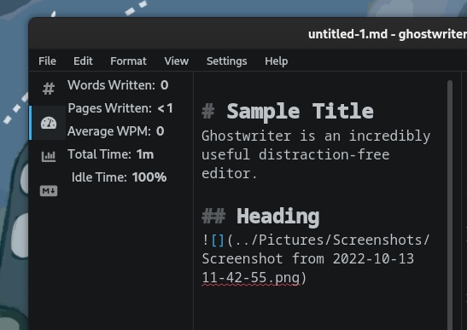This screenshot has width=467, height=330.
Task: Click the 'useful distraction-free' line
Action: pyautogui.click(x=295, y=154)
